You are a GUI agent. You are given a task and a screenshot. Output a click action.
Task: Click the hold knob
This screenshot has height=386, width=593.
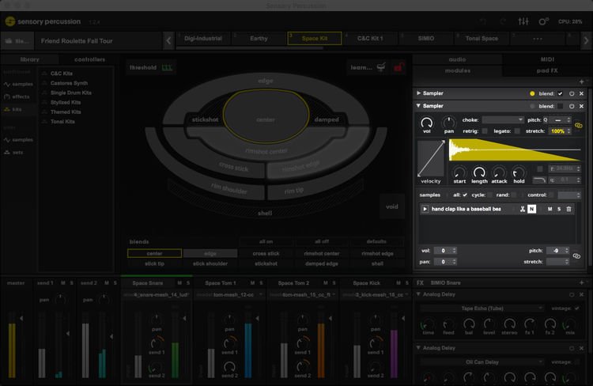(519, 172)
